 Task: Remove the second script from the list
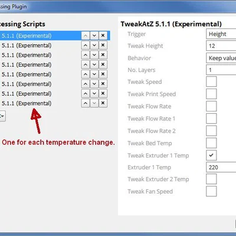pyautogui.click(x=103, y=45)
